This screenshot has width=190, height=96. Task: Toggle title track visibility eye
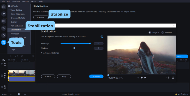tap(5, 63)
